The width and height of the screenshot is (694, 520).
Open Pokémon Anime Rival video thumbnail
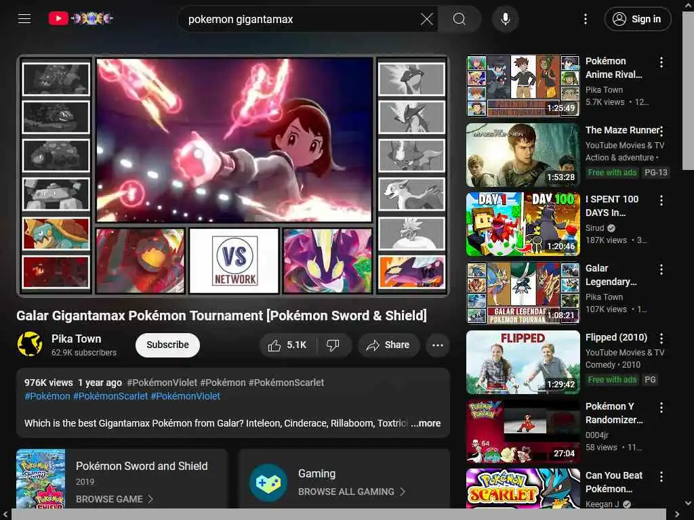click(x=523, y=86)
